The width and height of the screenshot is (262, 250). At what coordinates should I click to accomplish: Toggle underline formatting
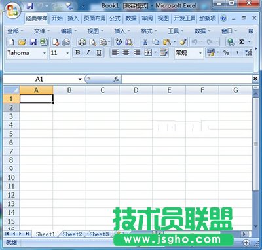click(99, 52)
